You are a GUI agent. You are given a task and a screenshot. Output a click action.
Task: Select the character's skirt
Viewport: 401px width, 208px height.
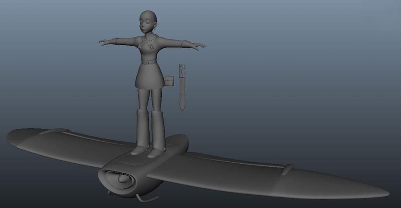(149, 77)
